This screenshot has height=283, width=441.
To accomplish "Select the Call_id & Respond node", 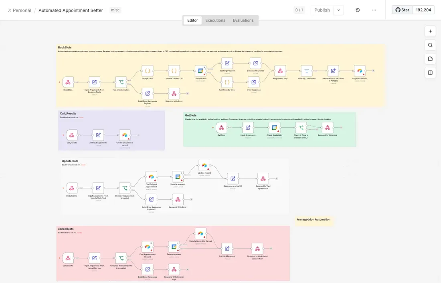I will click(x=227, y=249).
